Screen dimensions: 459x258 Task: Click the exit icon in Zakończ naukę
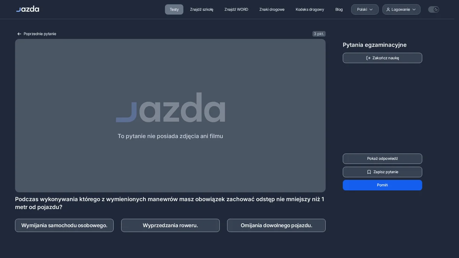click(x=368, y=58)
